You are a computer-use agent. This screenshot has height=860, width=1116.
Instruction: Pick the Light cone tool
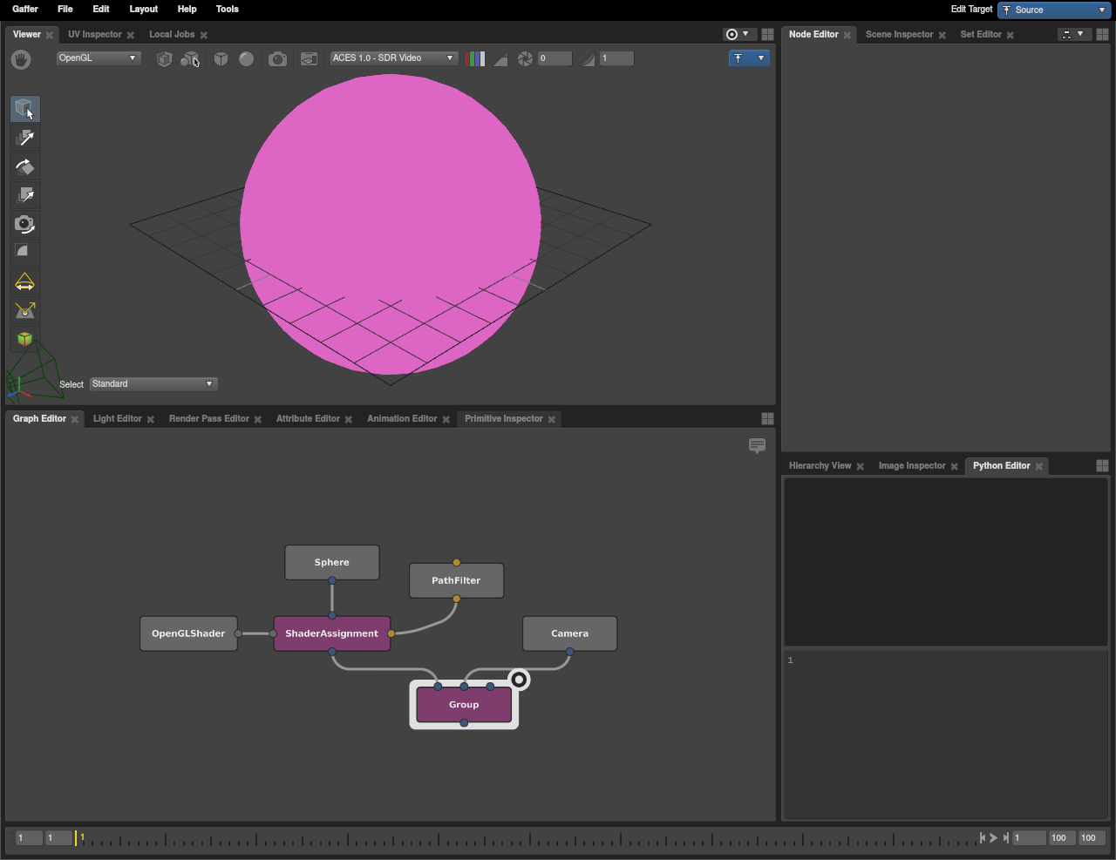[24, 281]
